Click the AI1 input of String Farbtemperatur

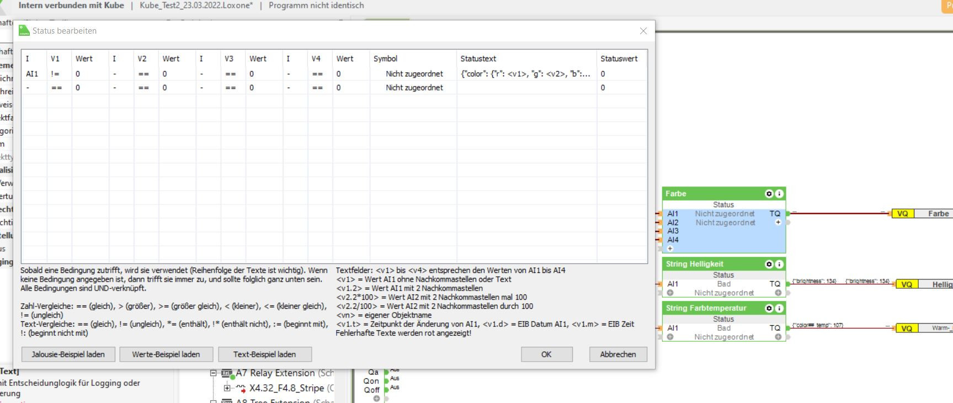(x=673, y=328)
